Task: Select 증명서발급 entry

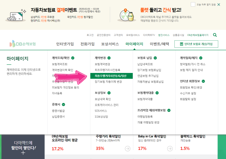Action: [58, 111]
